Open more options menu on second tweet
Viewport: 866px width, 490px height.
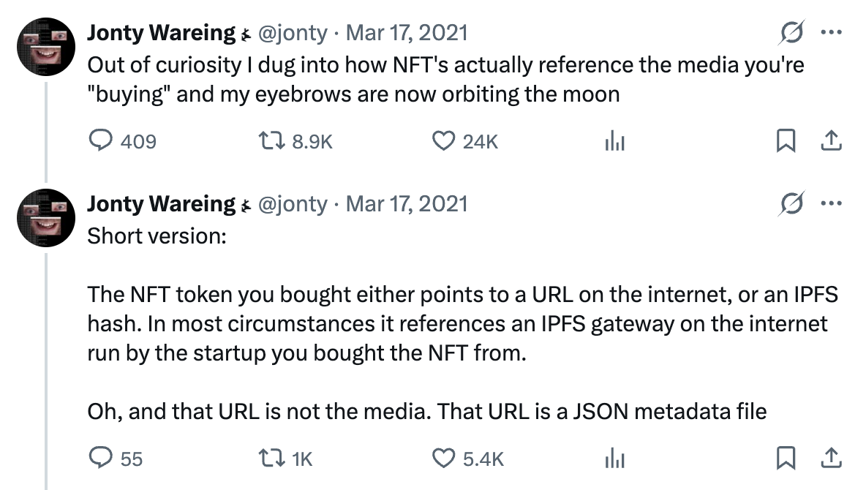pos(832,203)
